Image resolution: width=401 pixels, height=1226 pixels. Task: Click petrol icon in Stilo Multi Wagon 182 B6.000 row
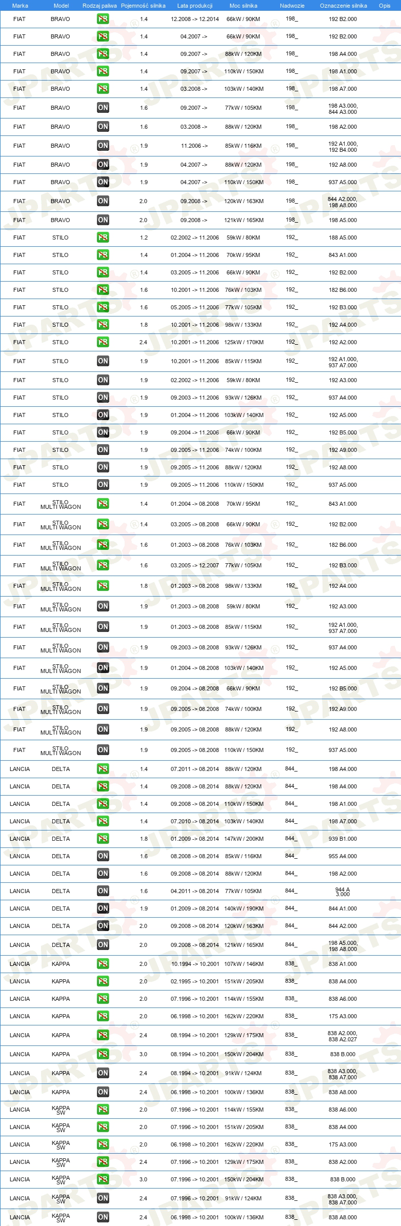103,545
